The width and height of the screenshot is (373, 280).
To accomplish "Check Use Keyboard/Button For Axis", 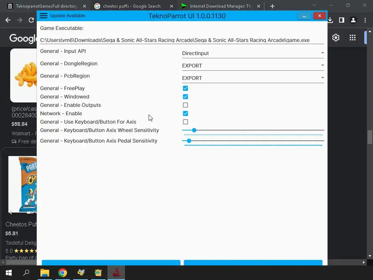I will [x=185, y=122].
